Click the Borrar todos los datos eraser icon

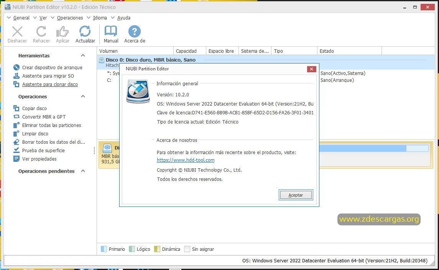click(16, 142)
